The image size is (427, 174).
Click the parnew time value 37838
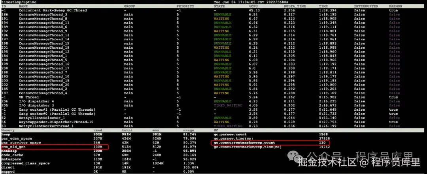[324, 138]
